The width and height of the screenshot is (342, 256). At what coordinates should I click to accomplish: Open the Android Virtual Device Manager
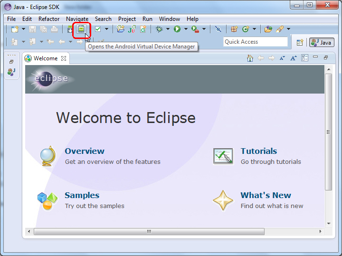coord(81,29)
